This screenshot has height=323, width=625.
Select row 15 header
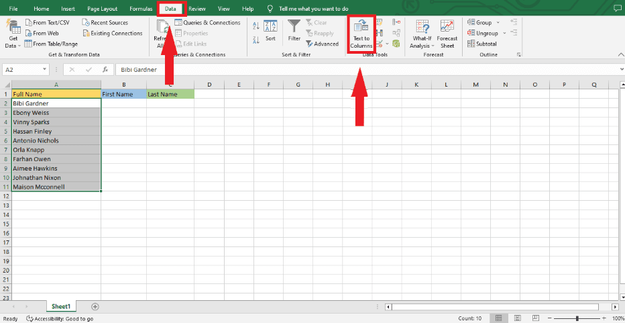point(5,224)
